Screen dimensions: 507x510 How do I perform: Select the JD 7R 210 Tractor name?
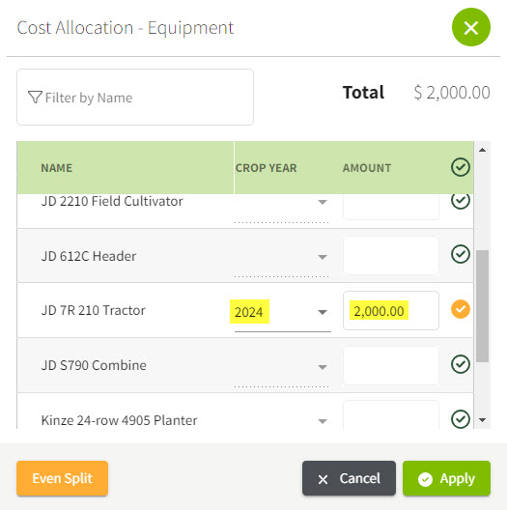point(94,310)
